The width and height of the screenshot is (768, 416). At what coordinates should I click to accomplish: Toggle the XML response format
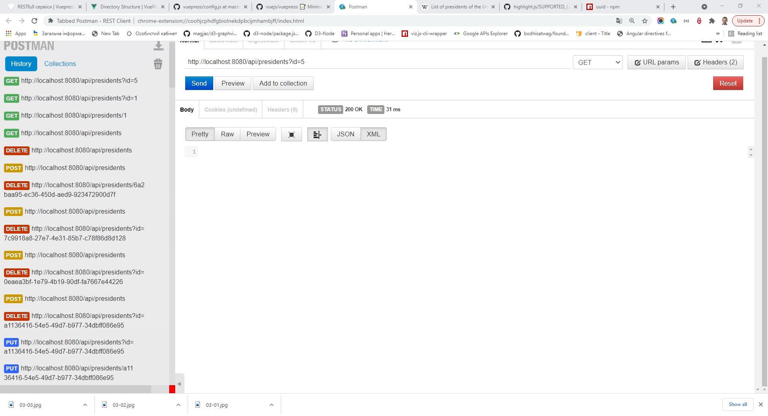pos(373,134)
